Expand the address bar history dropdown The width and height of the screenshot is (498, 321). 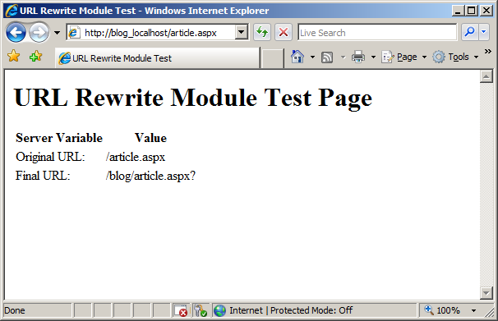[242, 32]
